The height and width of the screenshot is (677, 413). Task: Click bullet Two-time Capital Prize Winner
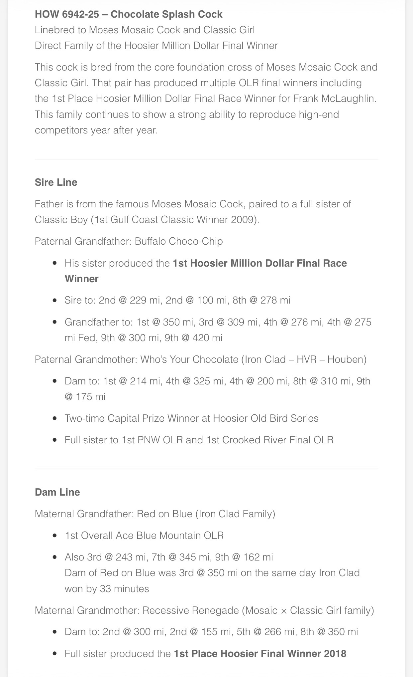(x=192, y=418)
